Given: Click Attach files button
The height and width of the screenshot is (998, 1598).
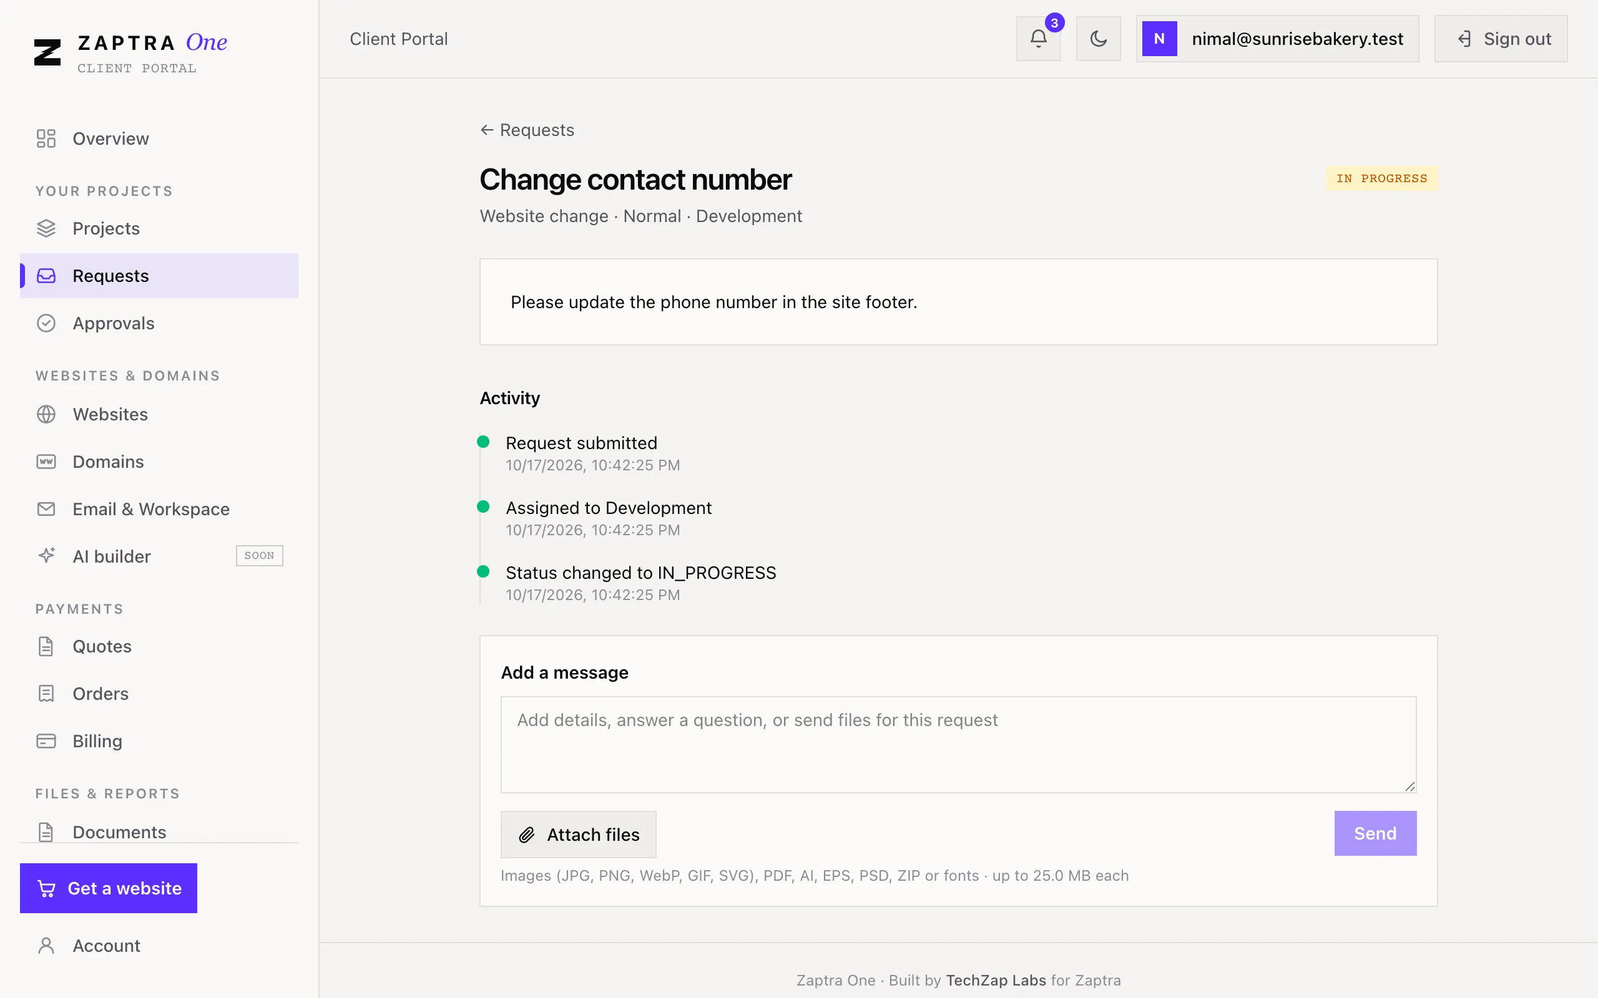Looking at the screenshot, I should tap(579, 835).
